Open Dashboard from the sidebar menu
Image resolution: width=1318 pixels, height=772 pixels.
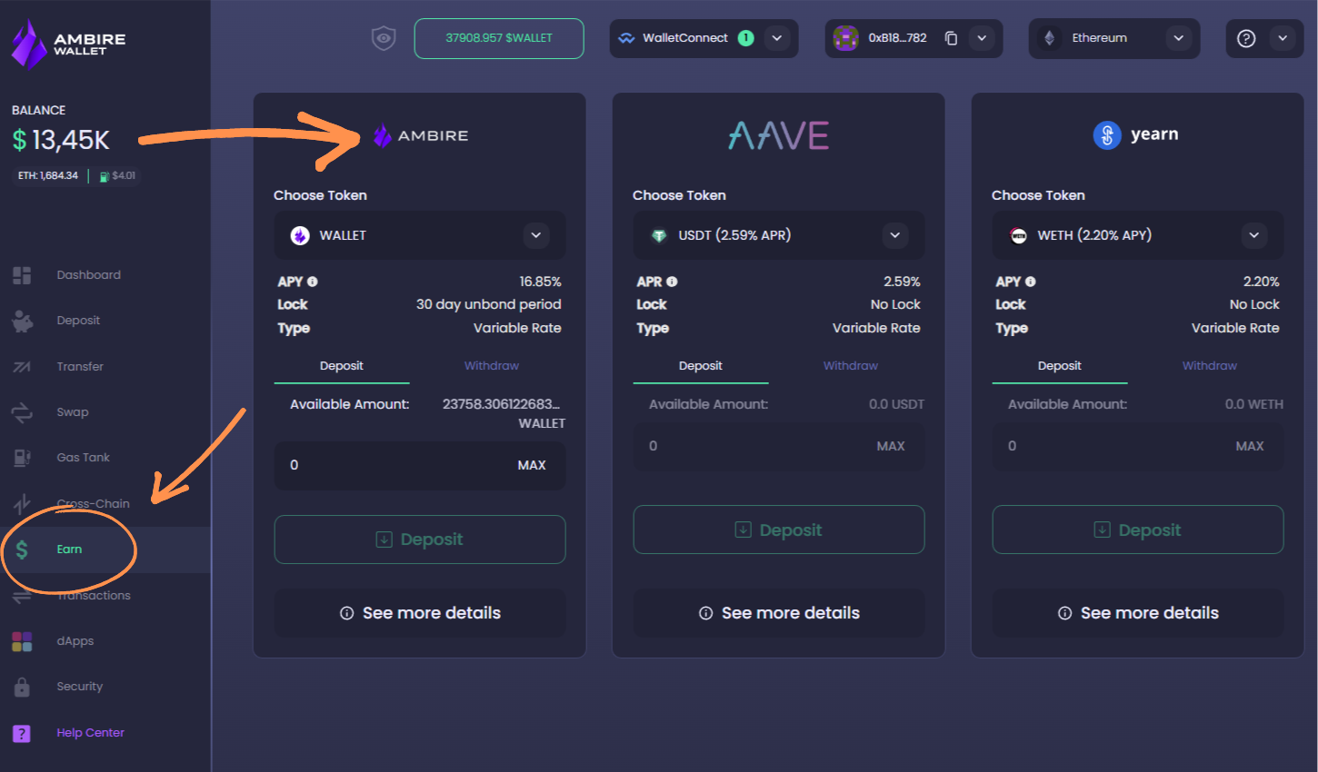pyautogui.click(x=88, y=275)
